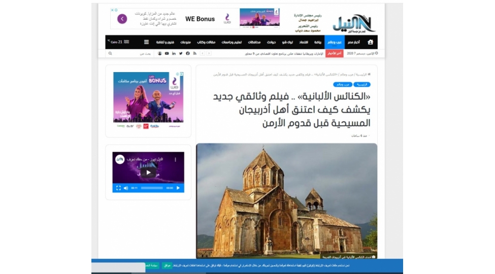Open the privacy policy button in cookie bar
Screen dimensions: 495x274
coord(152,265)
